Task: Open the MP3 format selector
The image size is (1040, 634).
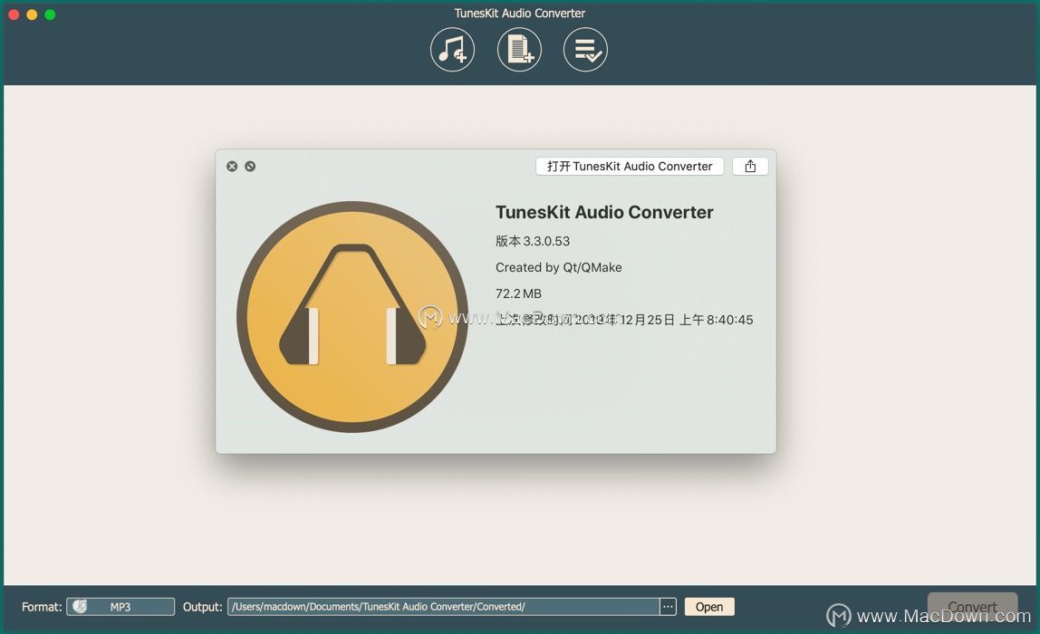Action: point(120,607)
